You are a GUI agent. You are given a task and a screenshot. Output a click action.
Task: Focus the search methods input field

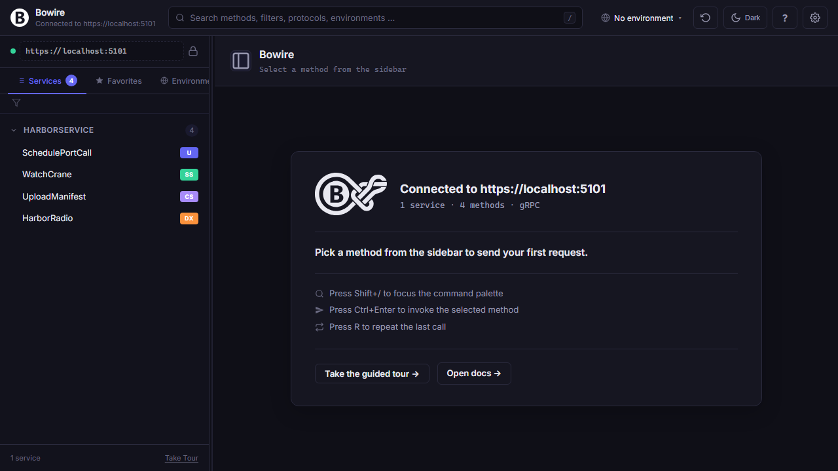click(x=375, y=18)
